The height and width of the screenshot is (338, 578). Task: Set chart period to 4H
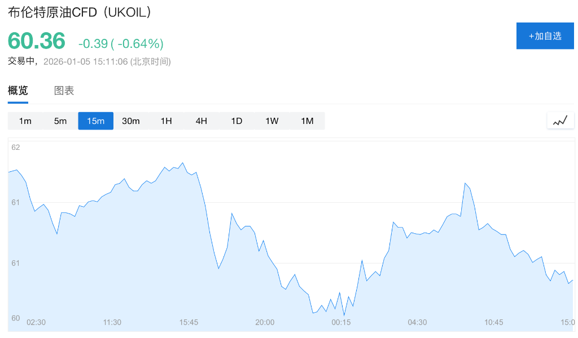[x=201, y=121]
